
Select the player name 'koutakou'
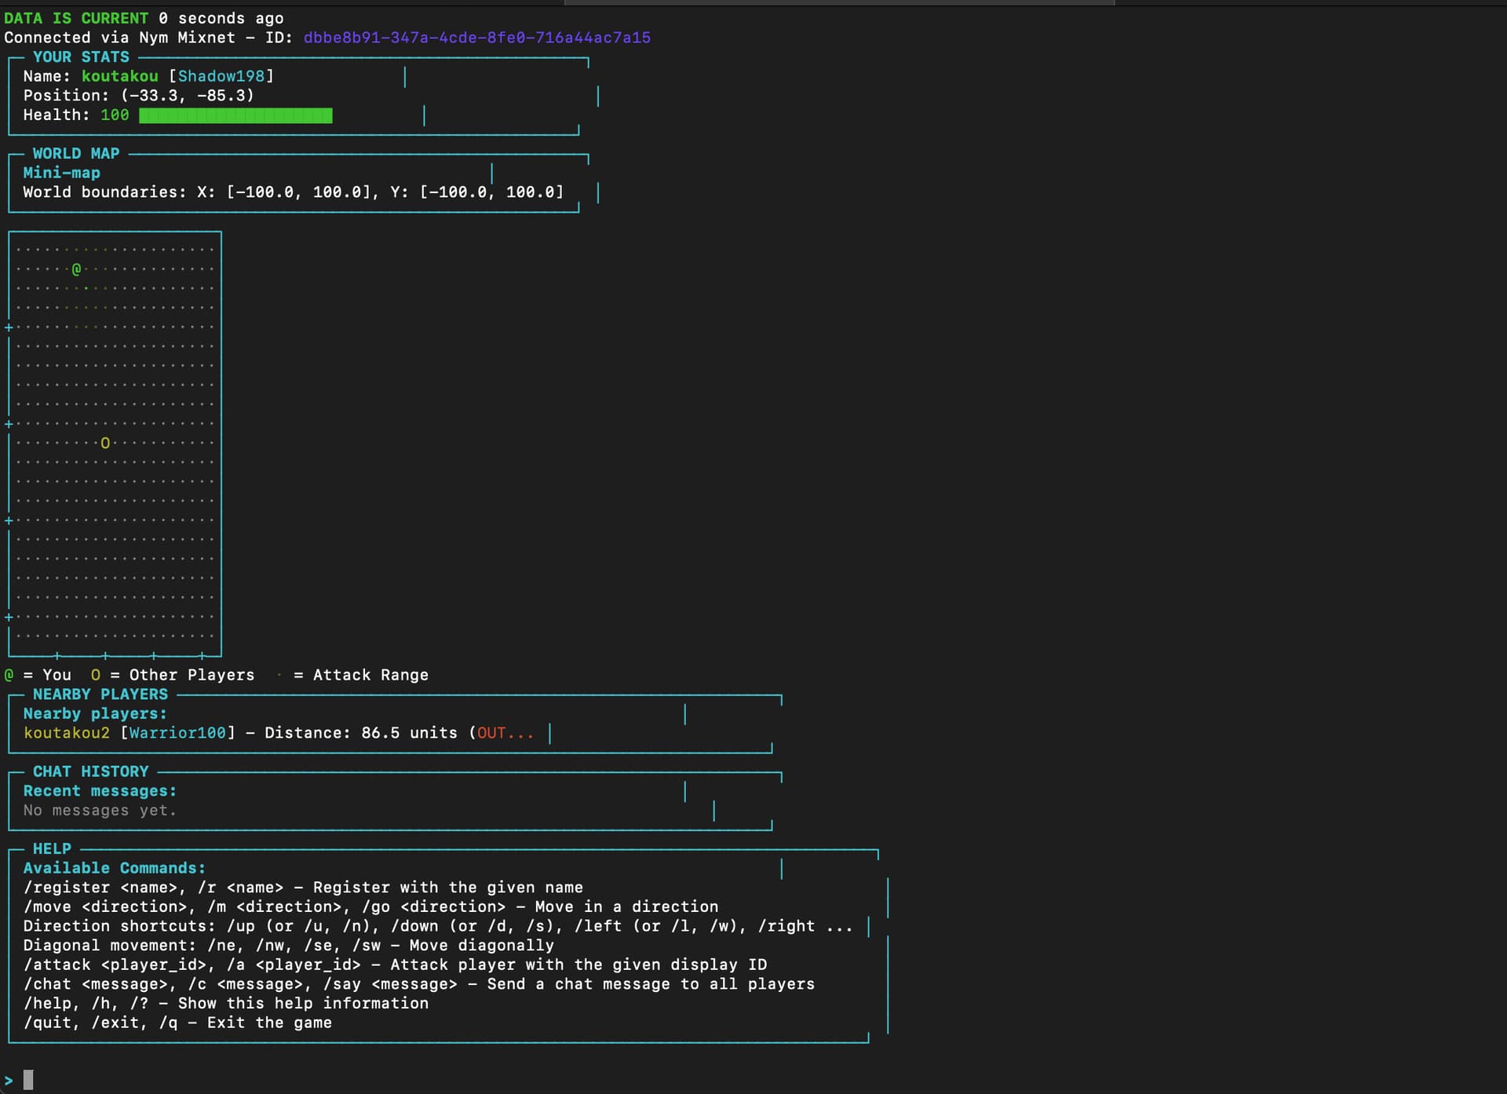tap(120, 76)
